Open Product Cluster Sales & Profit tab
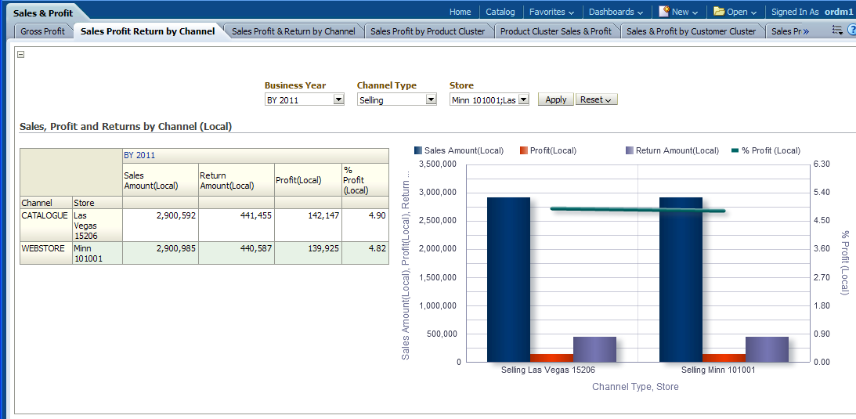Screen dimensions: 856x419 click(x=556, y=31)
